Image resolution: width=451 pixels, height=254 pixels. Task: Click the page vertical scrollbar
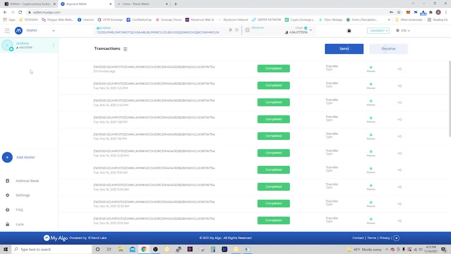point(450,99)
